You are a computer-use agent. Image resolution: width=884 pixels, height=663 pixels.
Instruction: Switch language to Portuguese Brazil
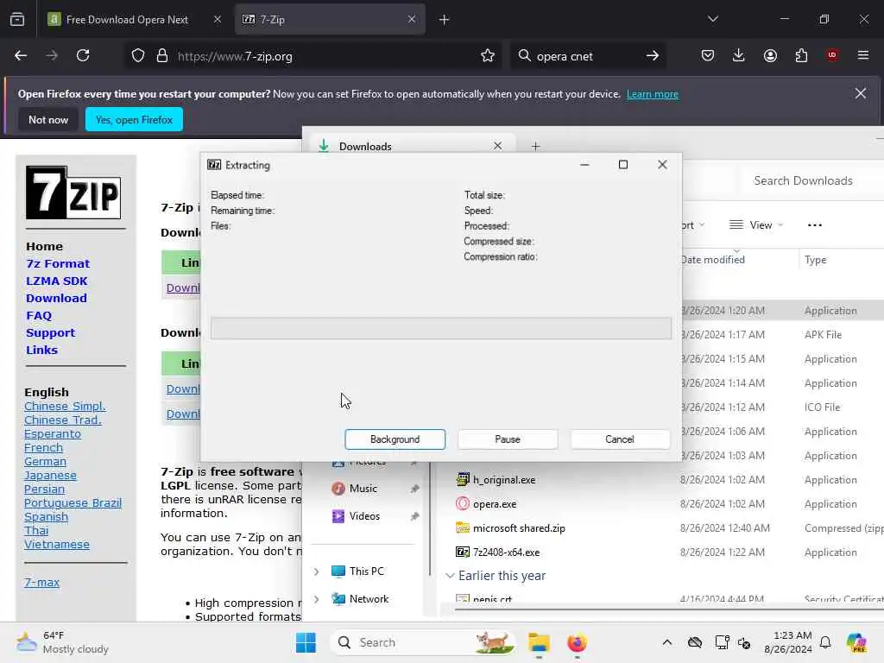(73, 503)
